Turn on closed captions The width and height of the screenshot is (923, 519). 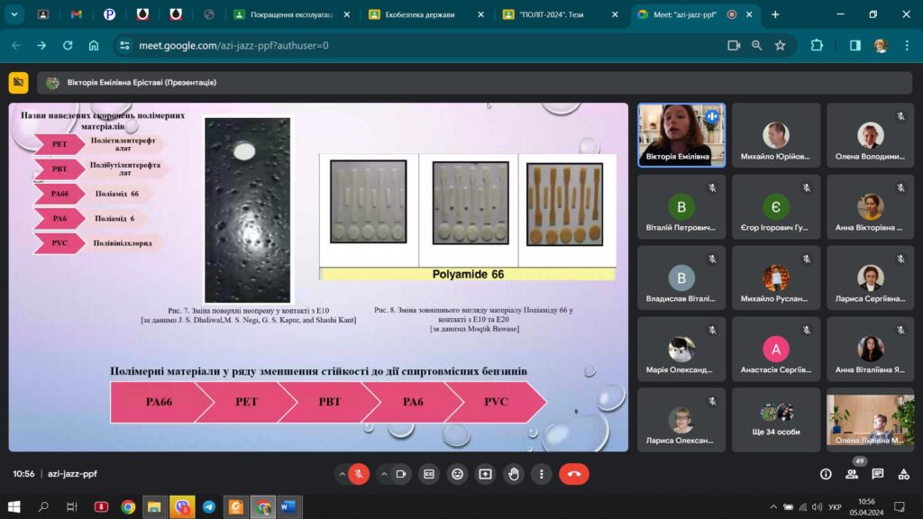[429, 474]
